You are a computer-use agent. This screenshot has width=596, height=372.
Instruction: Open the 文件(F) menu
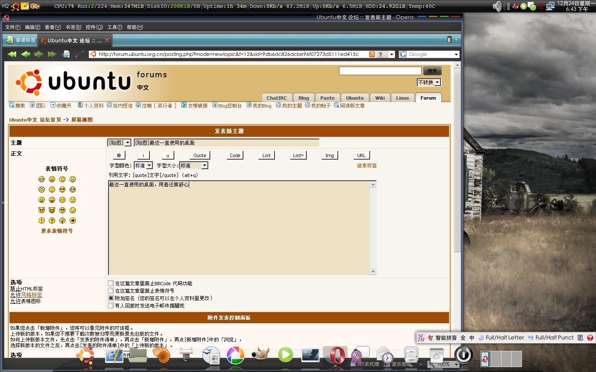[13, 27]
